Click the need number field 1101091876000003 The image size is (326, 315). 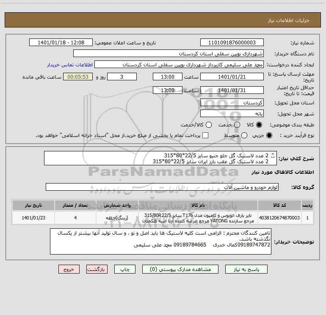[x=232, y=43]
